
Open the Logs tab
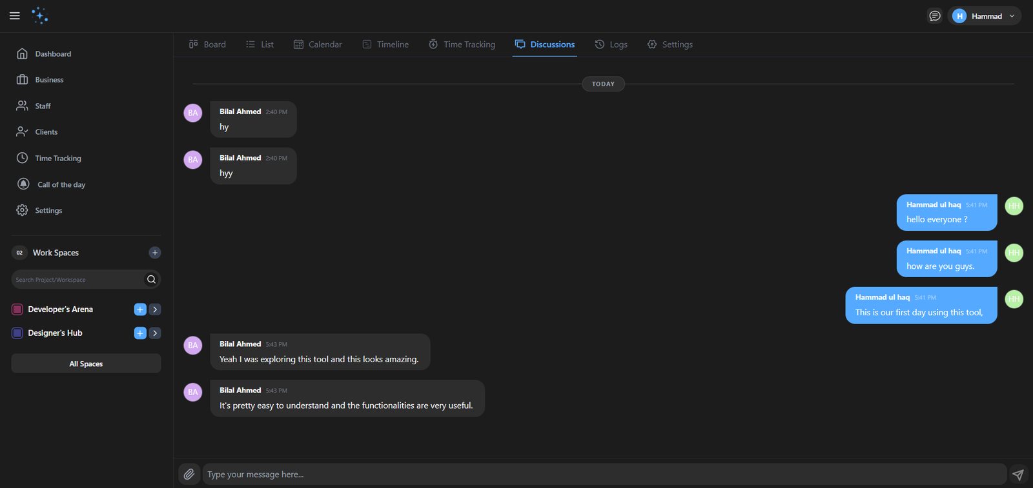point(611,44)
